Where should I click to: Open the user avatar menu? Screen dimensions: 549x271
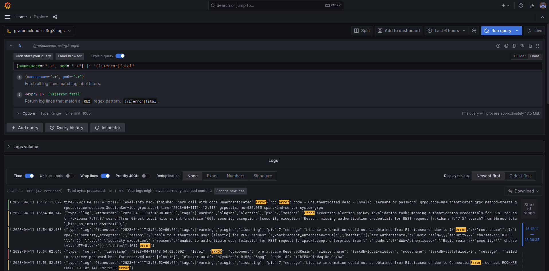543,5
